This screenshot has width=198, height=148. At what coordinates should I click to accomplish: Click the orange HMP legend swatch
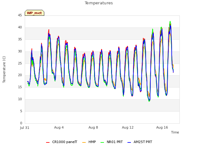click(x=84, y=142)
